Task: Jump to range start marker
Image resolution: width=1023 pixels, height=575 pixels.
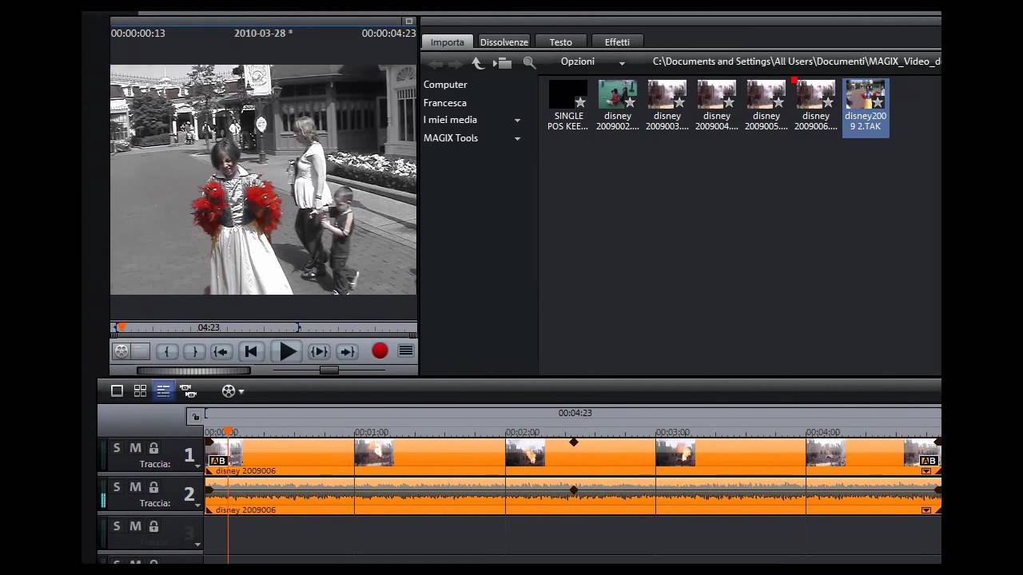Action: click(221, 351)
